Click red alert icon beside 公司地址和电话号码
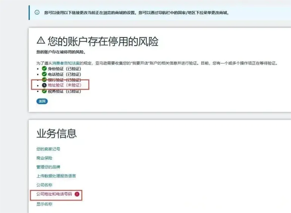The image size is (291, 213). click(x=77, y=194)
